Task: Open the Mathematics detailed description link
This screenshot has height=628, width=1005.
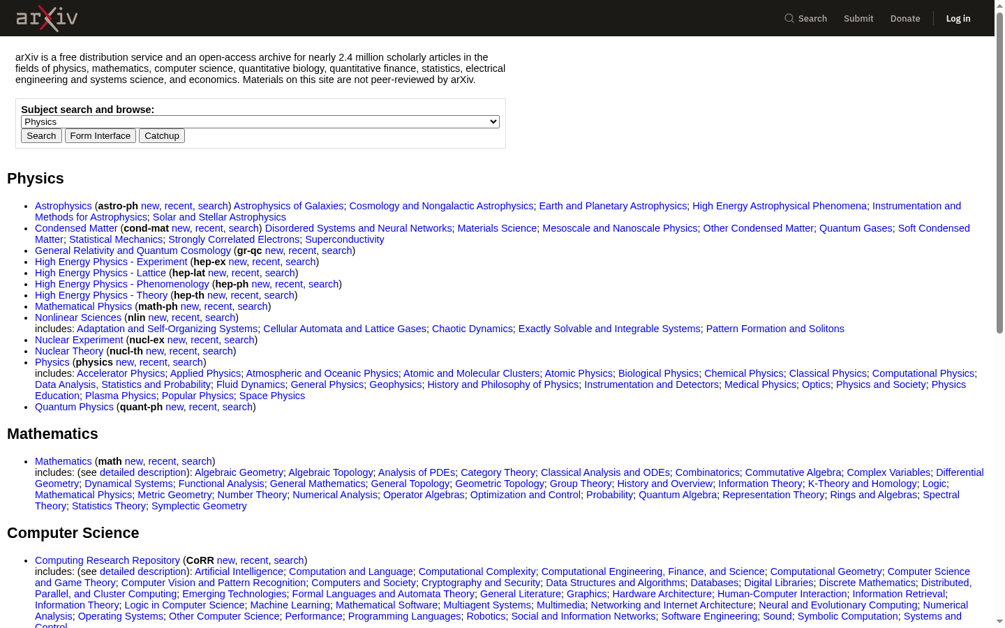Action: point(143,472)
